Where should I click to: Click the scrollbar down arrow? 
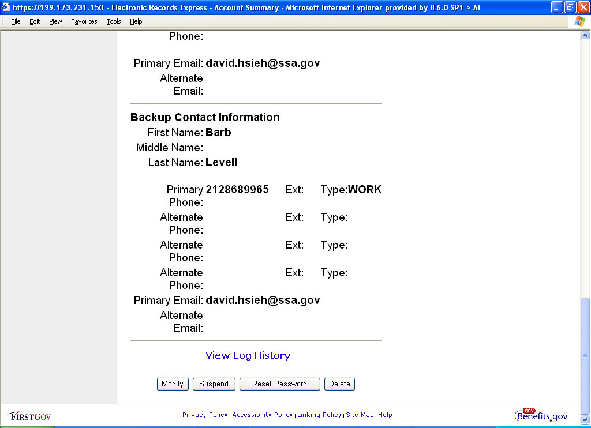585,419
